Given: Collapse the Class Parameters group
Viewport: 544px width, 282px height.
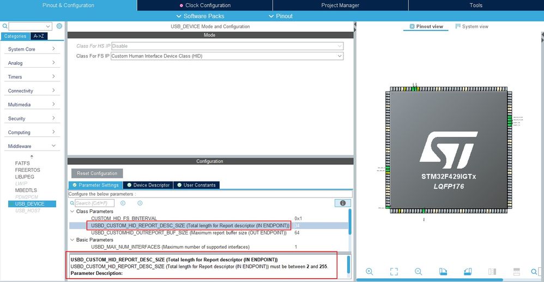Looking at the screenshot, I should point(72,211).
